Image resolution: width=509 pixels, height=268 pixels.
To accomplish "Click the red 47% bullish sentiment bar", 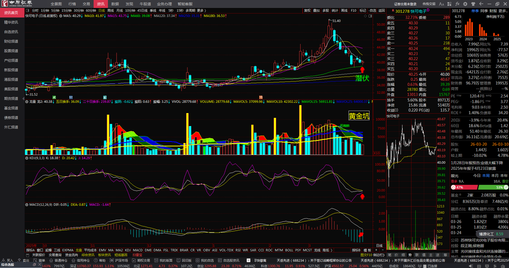I will (464, 187).
